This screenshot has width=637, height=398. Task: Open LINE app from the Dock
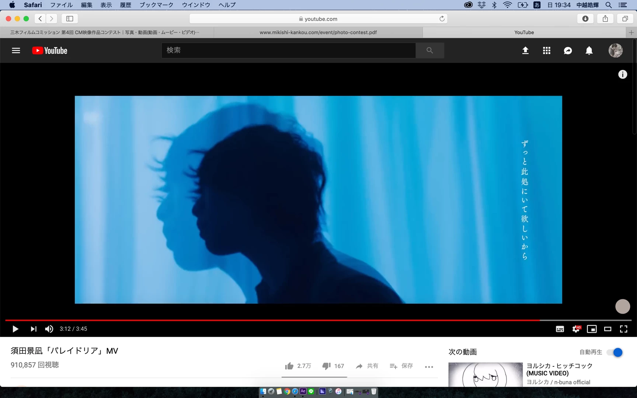[x=311, y=391]
